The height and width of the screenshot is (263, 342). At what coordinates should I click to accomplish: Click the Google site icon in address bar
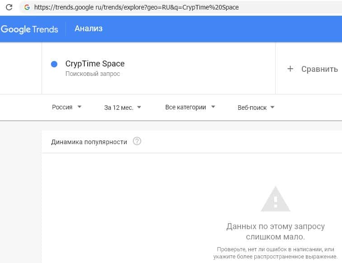[27, 7]
